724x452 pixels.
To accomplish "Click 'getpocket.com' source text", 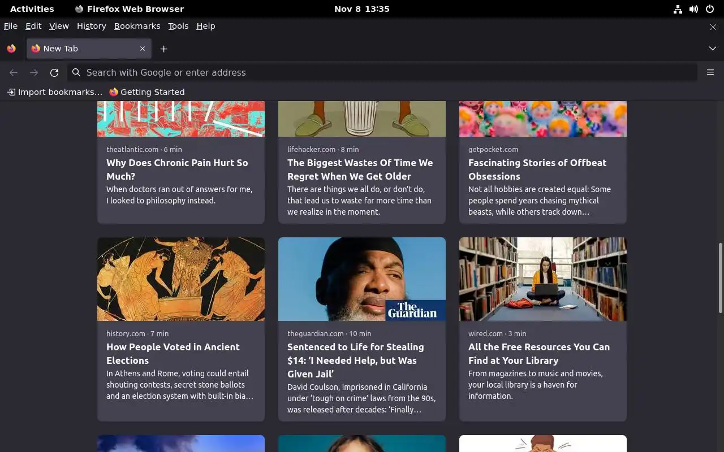I will point(493,149).
